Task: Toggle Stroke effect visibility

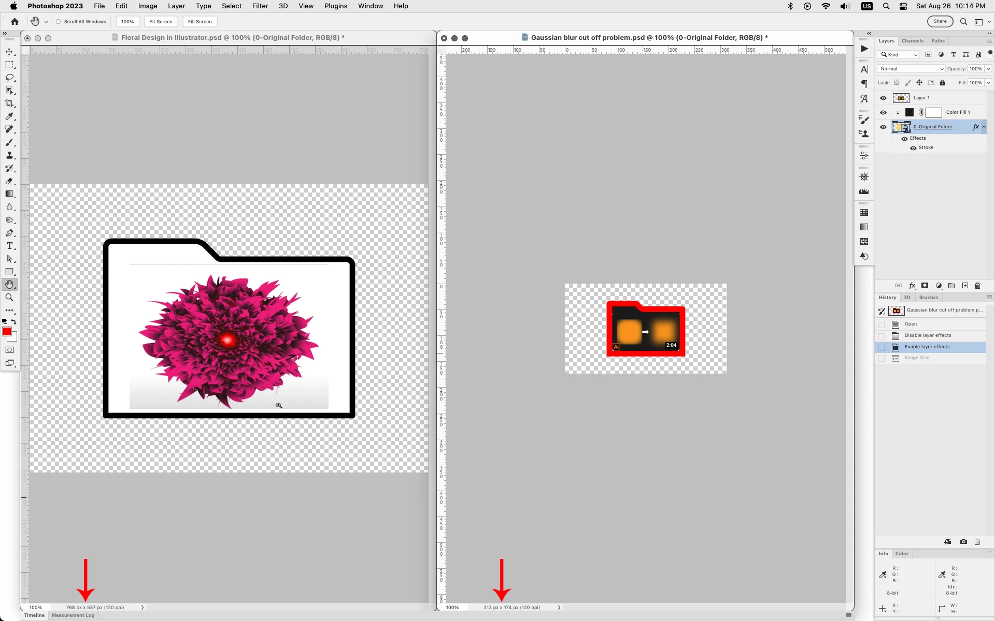Action: (x=913, y=148)
